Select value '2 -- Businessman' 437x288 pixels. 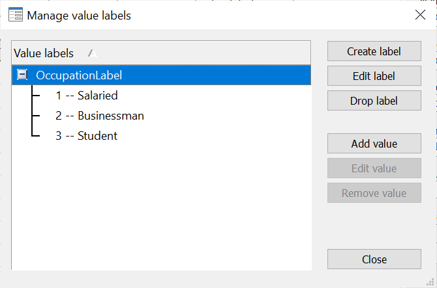click(100, 116)
